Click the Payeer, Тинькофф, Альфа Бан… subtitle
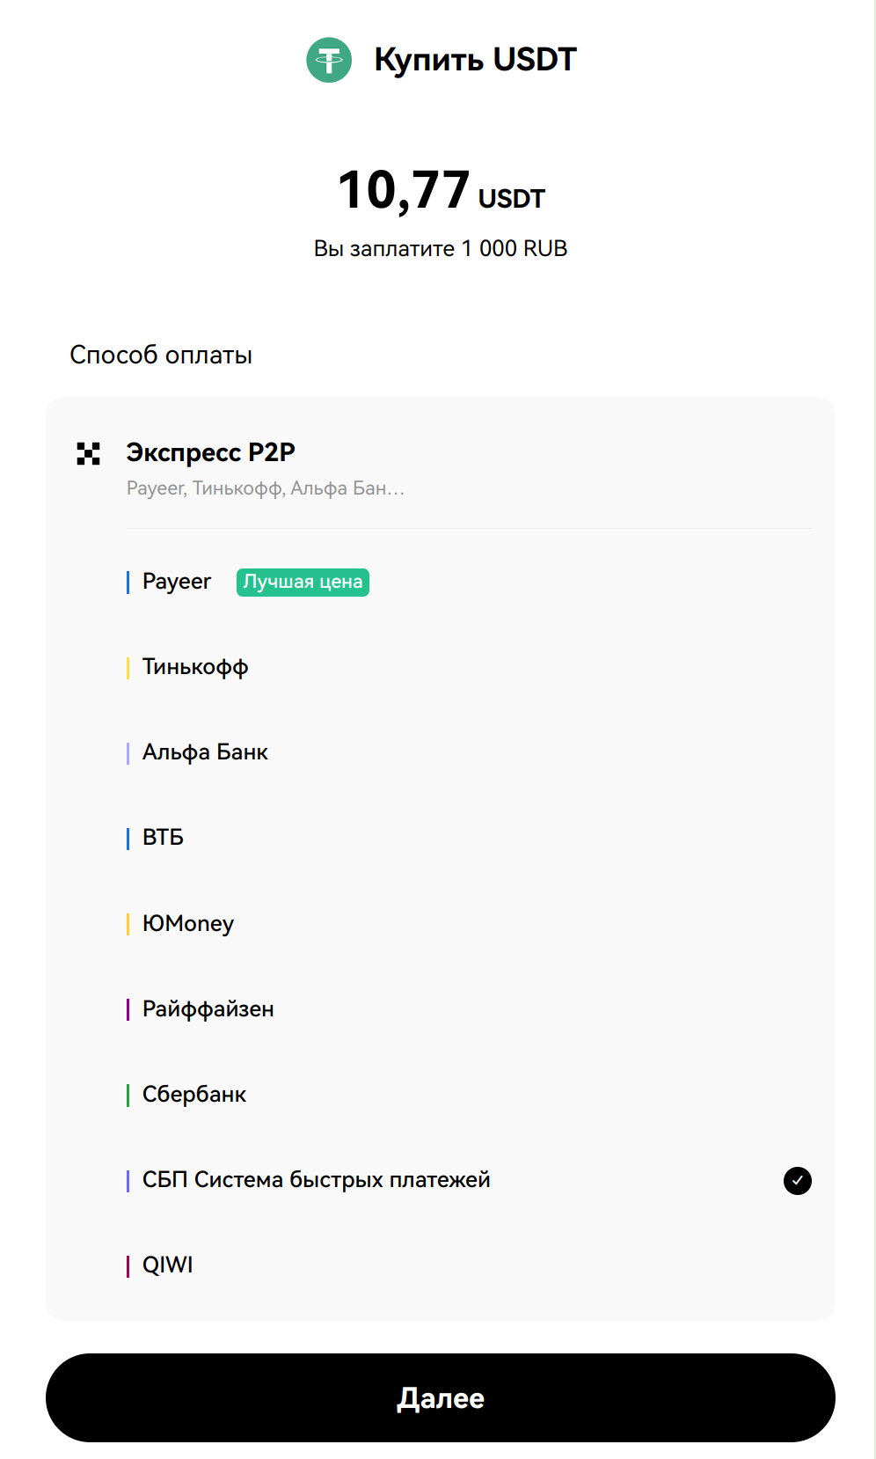Viewport: 876px width, 1459px height. (x=266, y=488)
